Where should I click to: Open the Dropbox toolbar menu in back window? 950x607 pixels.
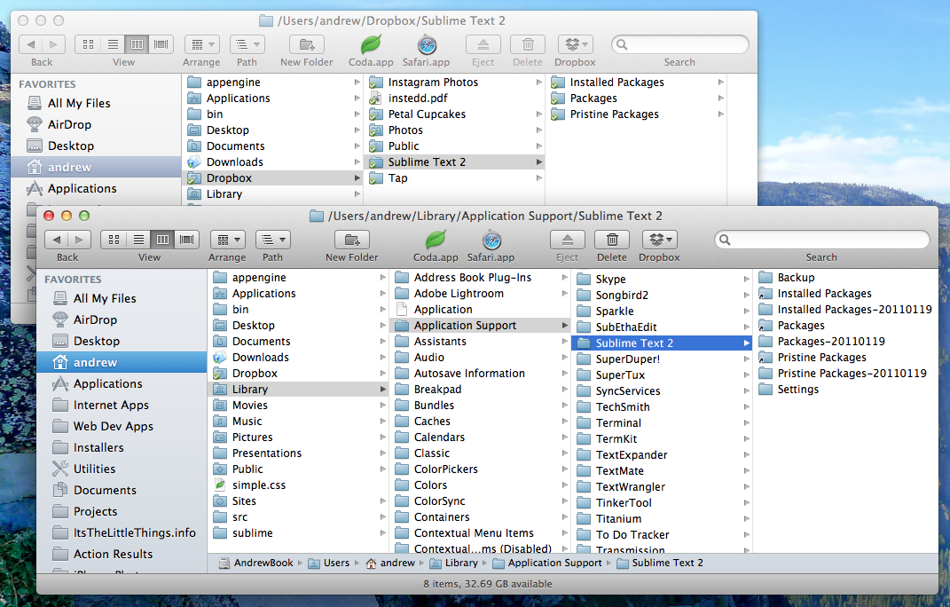tap(575, 45)
